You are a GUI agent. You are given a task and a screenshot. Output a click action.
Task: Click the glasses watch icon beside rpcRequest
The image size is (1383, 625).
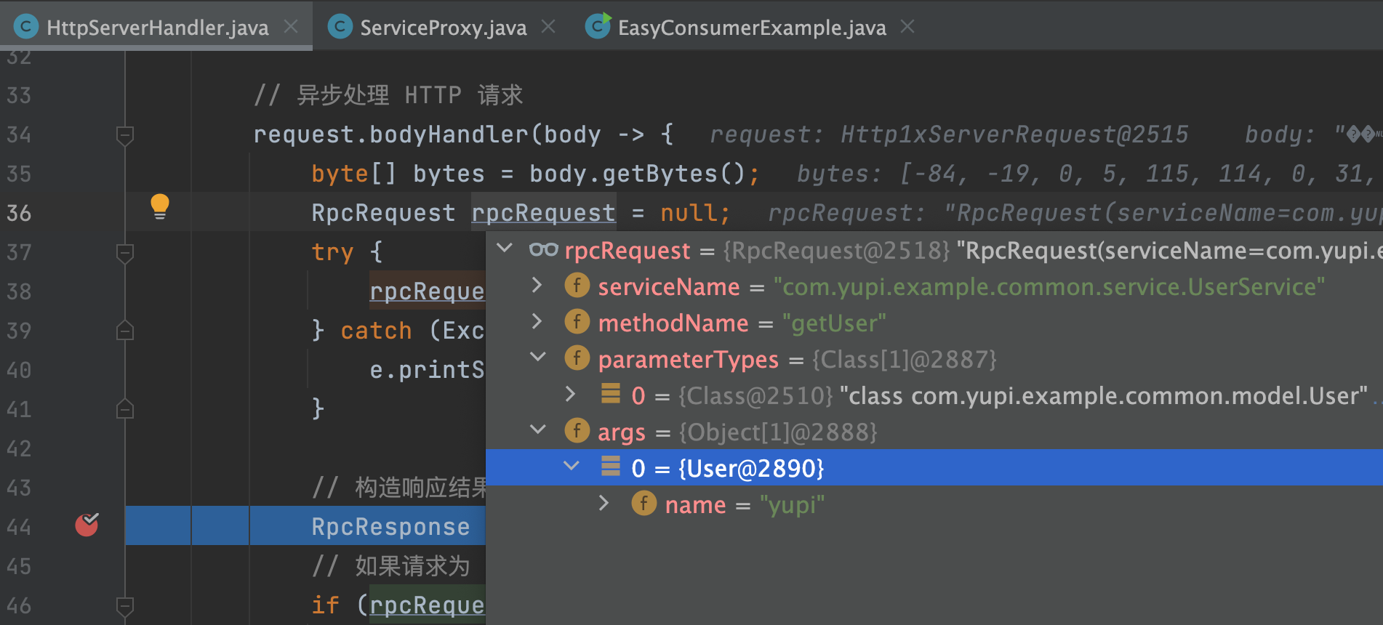pyautogui.click(x=543, y=250)
